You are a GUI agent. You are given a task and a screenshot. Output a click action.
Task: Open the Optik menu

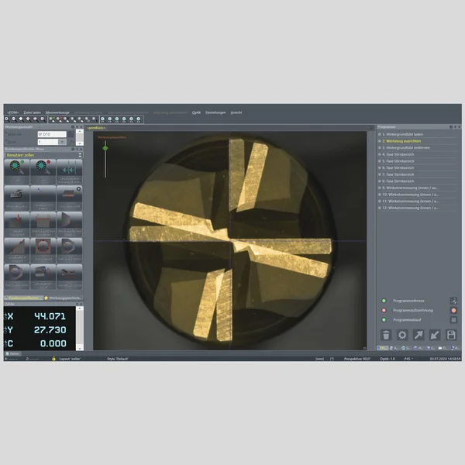pos(196,112)
